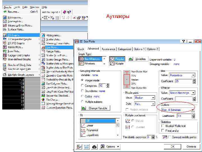Select Whiskers in the Graph Type list
The image size is (202, 152).
point(90,64)
